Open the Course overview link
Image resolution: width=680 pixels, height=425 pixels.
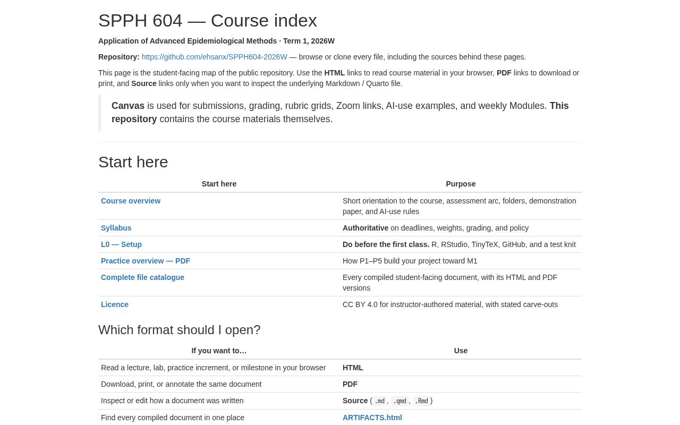pos(131,201)
